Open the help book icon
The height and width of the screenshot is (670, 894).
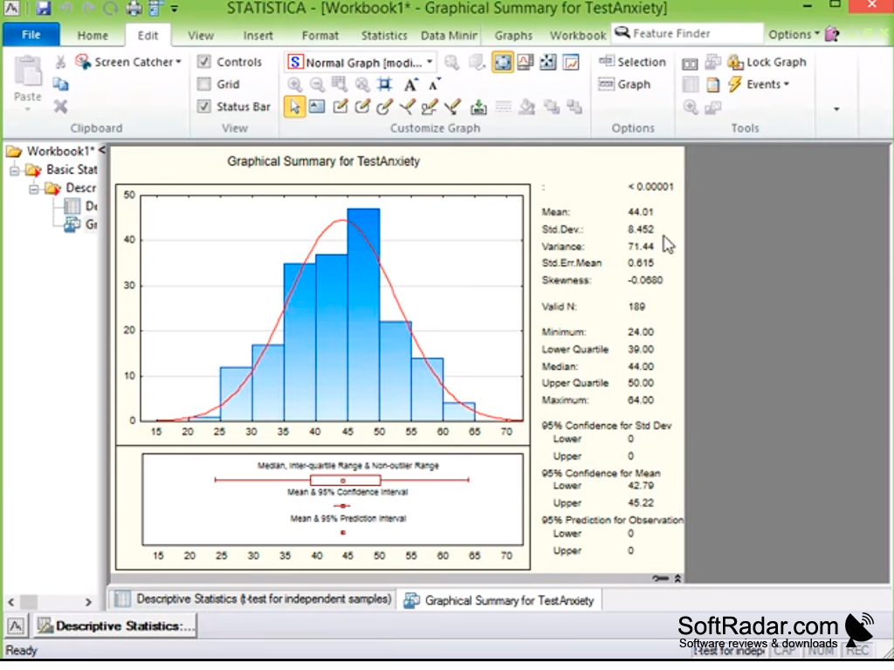832,34
